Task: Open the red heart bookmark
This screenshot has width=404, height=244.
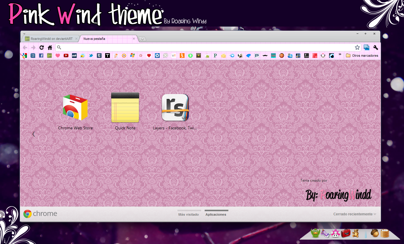Action: (x=149, y=55)
